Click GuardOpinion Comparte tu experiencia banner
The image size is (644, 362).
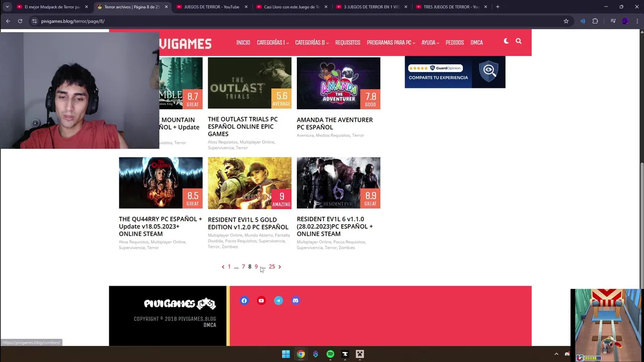(x=455, y=72)
